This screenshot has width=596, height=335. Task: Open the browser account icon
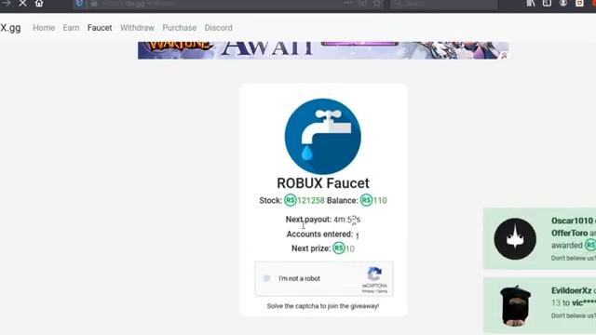(x=562, y=3)
